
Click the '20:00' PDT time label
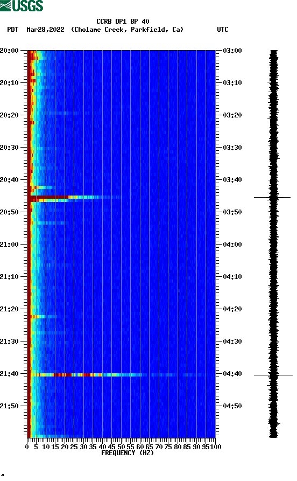pos(9,51)
